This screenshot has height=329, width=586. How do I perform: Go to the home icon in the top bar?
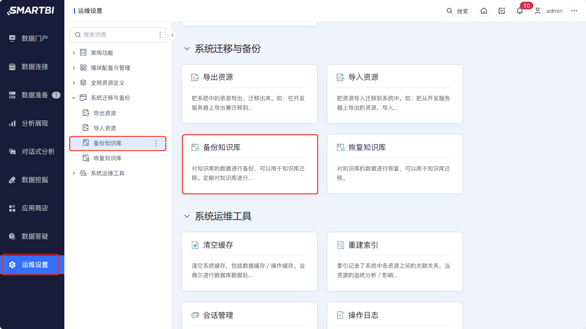click(x=484, y=11)
